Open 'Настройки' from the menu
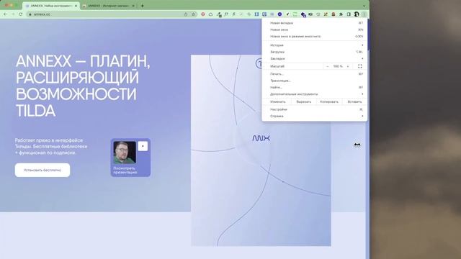Screen dimensions: 461x259 pos(315,109)
